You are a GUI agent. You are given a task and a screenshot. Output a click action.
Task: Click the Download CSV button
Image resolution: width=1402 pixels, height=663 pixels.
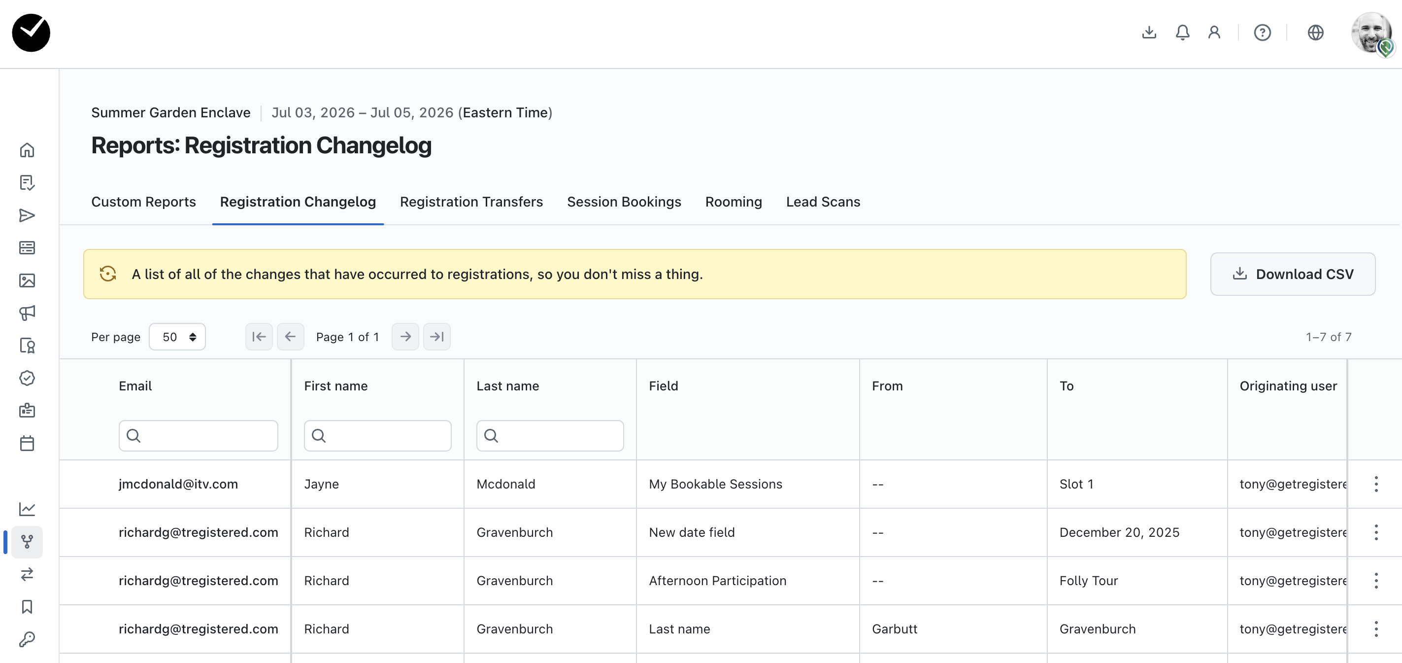(1292, 274)
